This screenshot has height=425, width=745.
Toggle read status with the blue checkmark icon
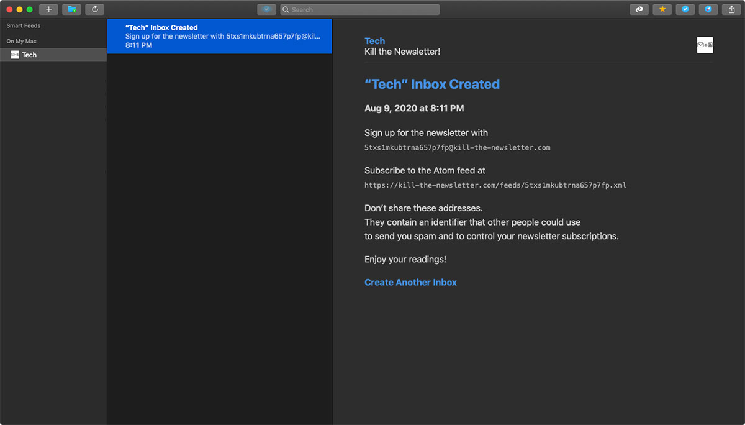685,9
